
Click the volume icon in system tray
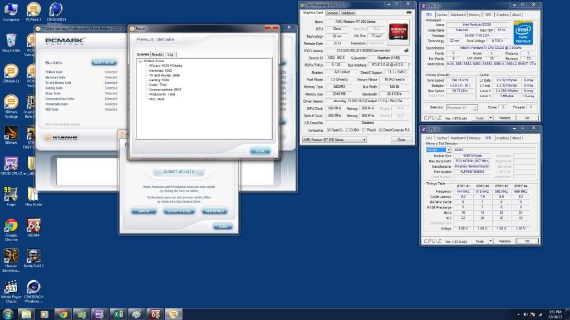[525, 314]
